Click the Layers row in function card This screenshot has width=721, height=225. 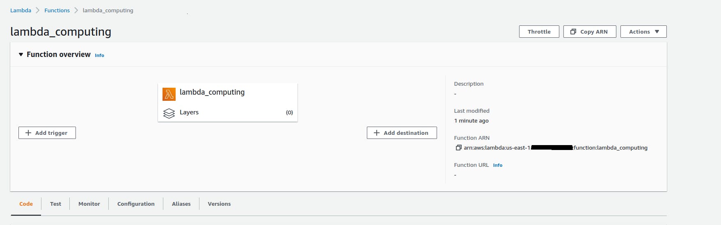[228, 112]
